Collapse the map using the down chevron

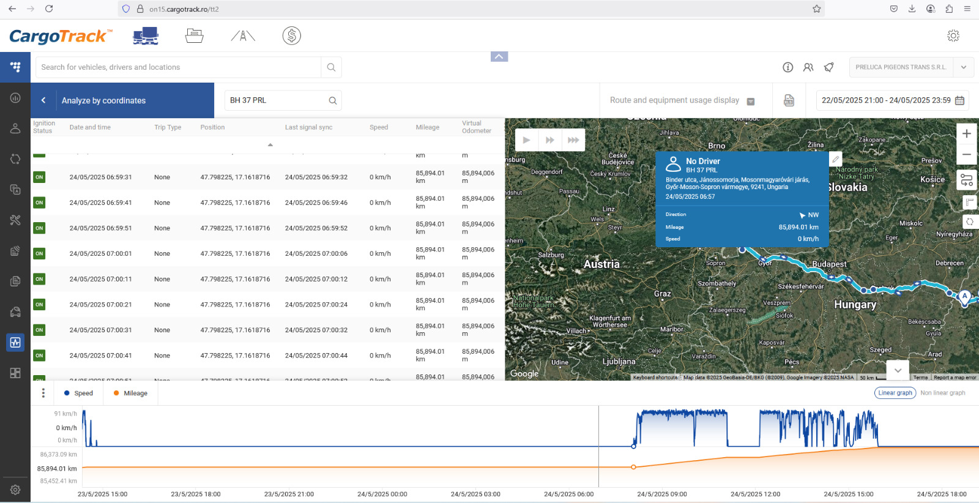click(x=898, y=370)
